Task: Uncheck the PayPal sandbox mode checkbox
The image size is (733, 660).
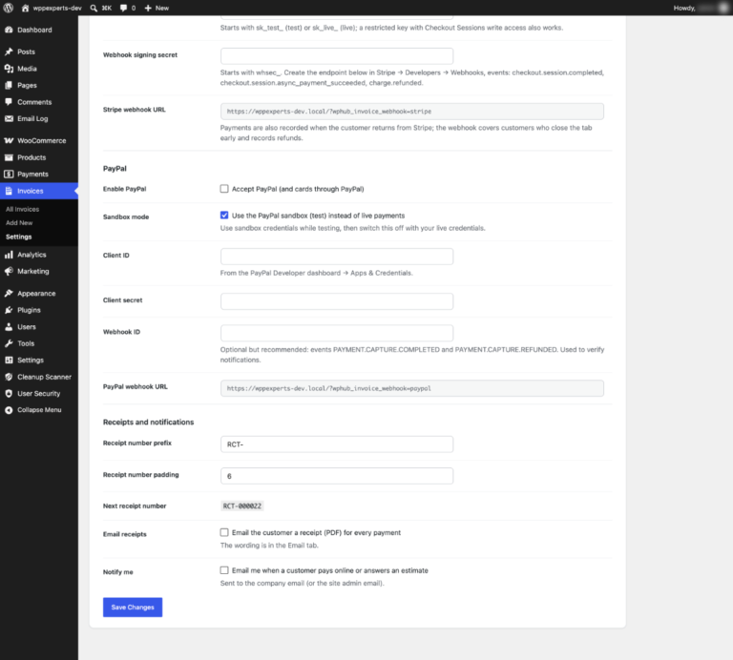Action: (224, 216)
